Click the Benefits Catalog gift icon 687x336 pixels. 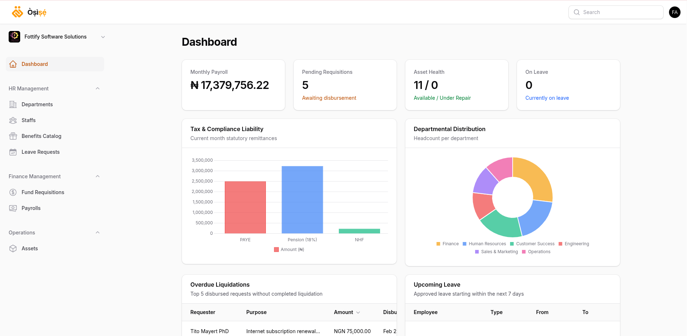click(x=13, y=136)
